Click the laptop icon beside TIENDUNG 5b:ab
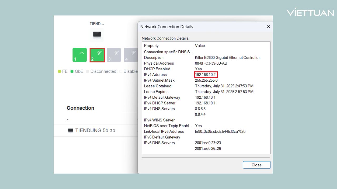 70,130
